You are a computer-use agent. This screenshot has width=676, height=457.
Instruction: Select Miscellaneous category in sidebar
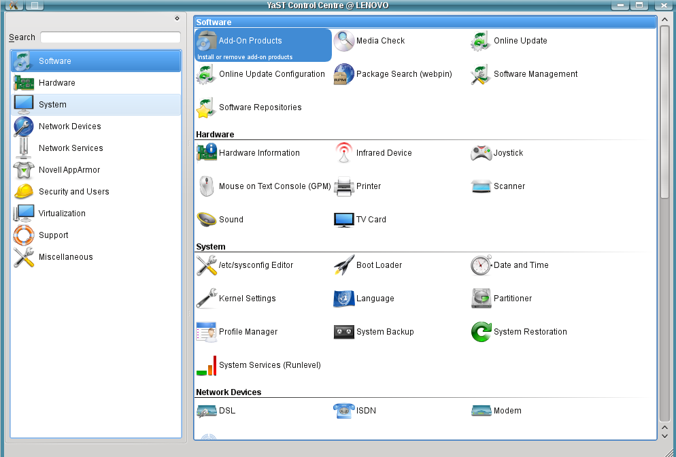(x=96, y=257)
